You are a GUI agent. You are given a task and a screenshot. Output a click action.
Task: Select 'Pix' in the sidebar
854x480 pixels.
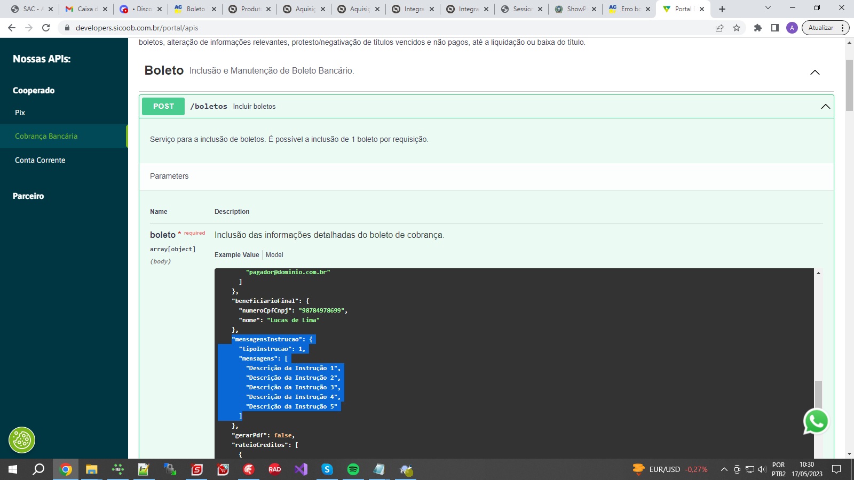click(x=20, y=113)
